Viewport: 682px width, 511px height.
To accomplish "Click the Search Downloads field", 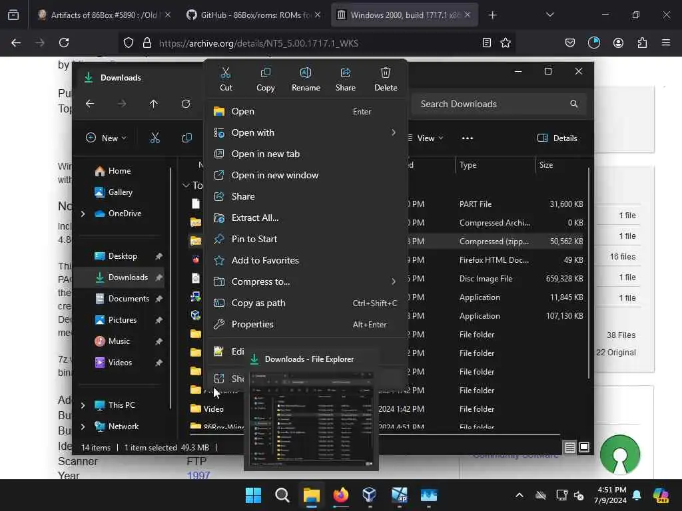I will (x=498, y=104).
